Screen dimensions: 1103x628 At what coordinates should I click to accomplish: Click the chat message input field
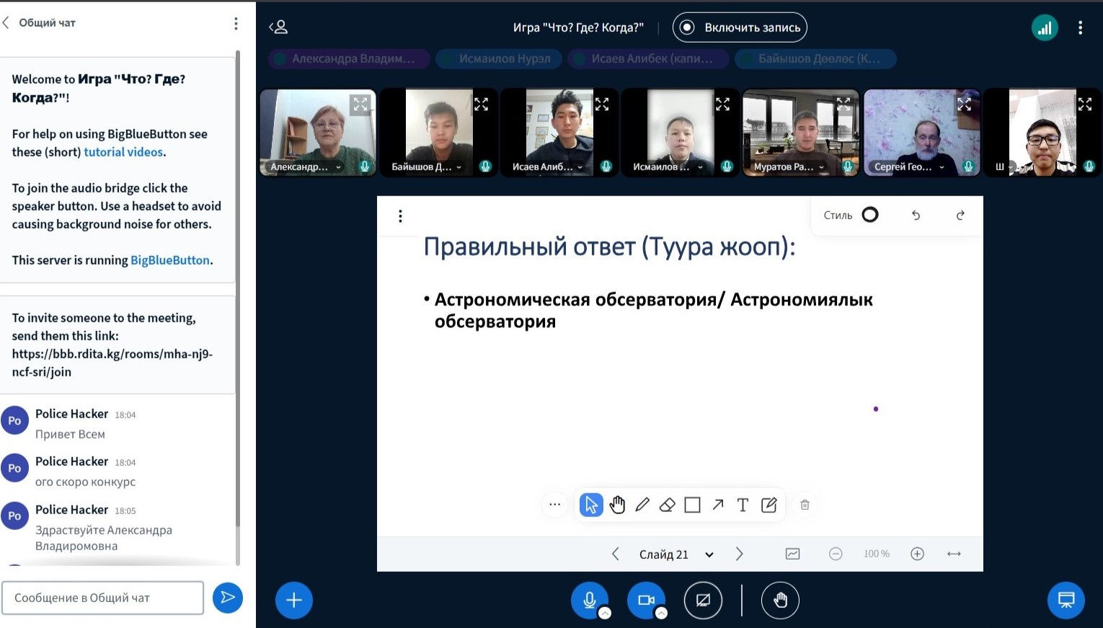102,598
